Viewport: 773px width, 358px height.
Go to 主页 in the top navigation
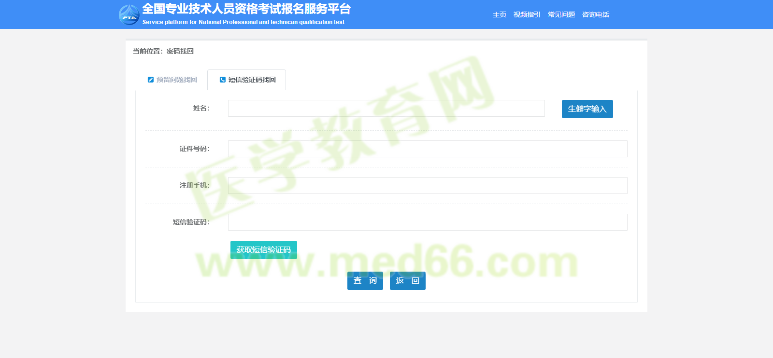pos(499,14)
